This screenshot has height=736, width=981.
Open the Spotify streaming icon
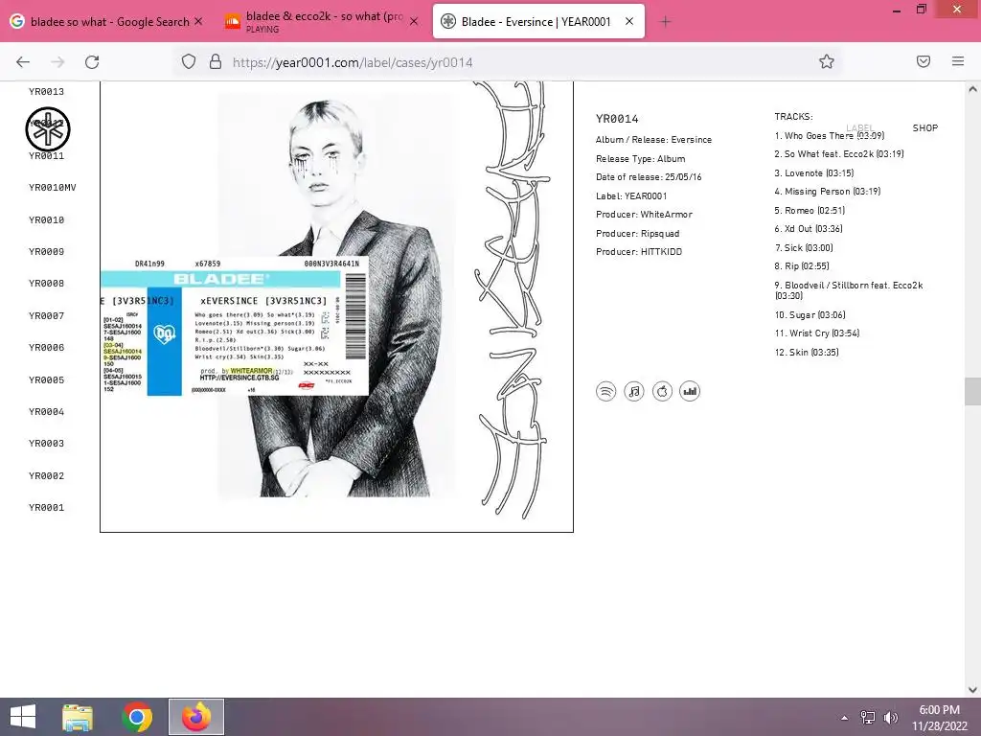(x=605, y=392)
